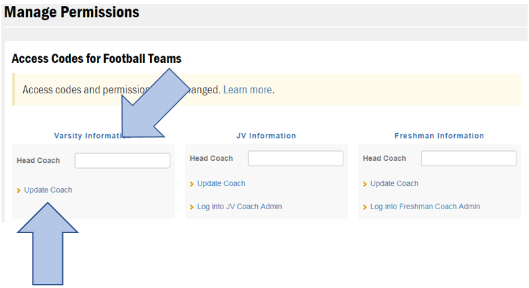Click Update Coach under Freshman Information

click(394, 183)
